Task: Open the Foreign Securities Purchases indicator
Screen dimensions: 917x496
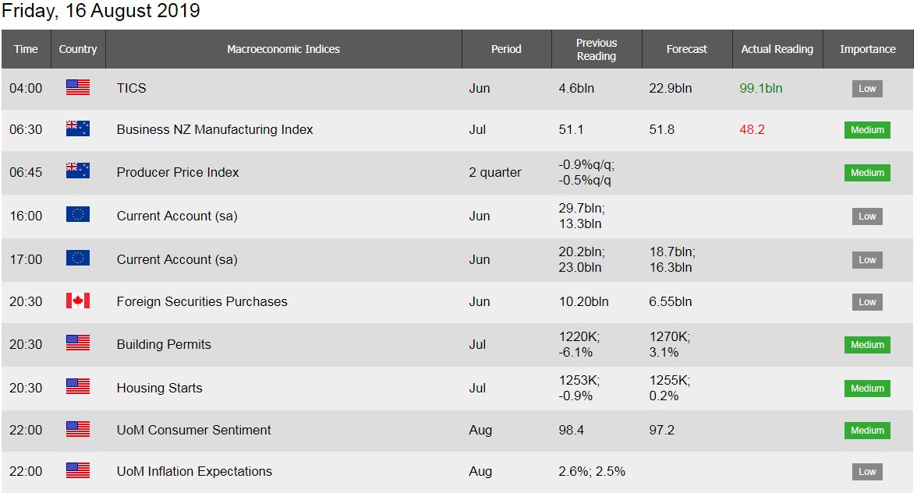Action: coord(202,301)
